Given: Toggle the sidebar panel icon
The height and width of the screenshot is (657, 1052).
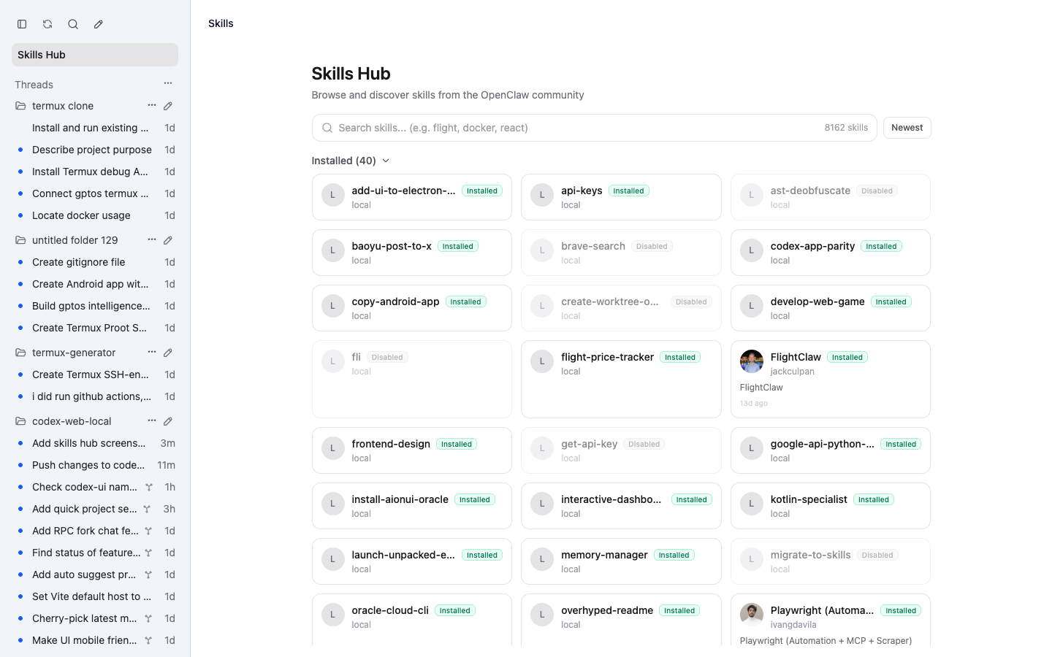Looking at the screenshot, I should point(22,24).
